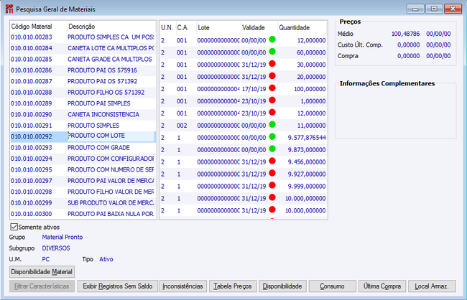Sort by Quantidade column header
Image resolution: width=467 pixels, height=300 pixels.
[x=302, y=28]
